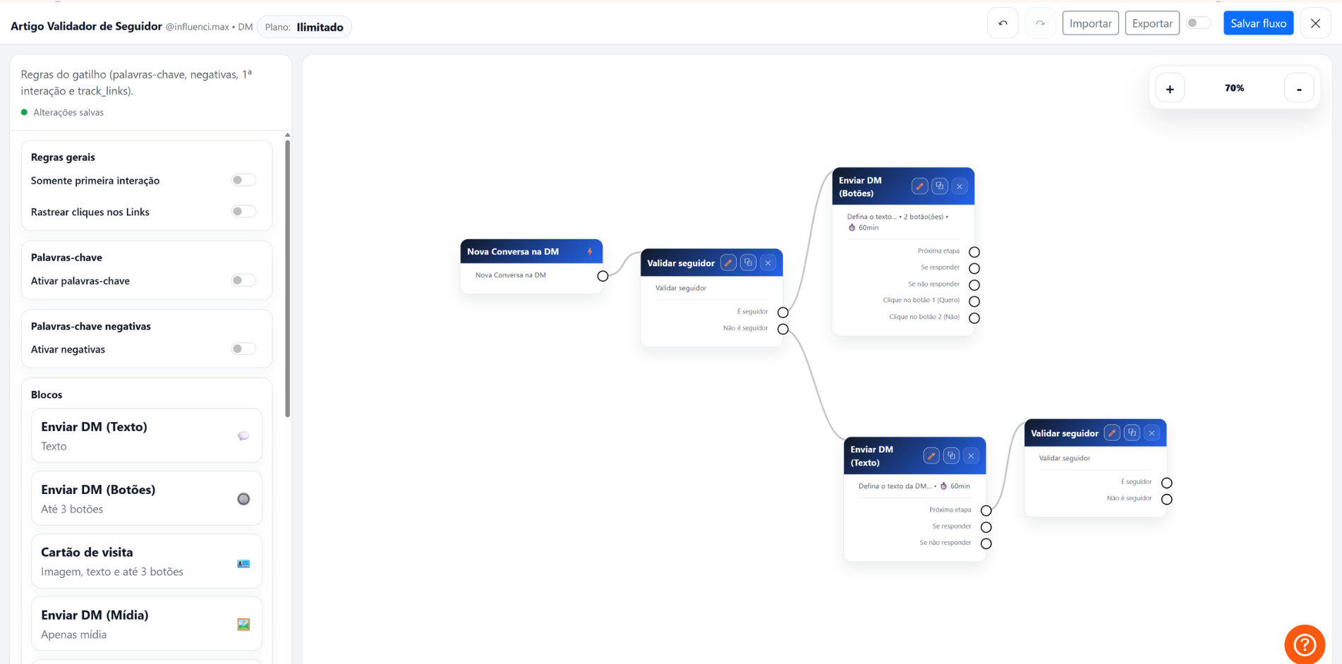Click Salvar fluxo button
This screenshot has width=1342, height=664.
coord(1258,23)
